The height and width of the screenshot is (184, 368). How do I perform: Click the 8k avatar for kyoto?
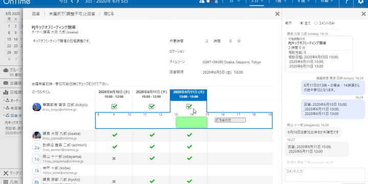coord(37,181)
